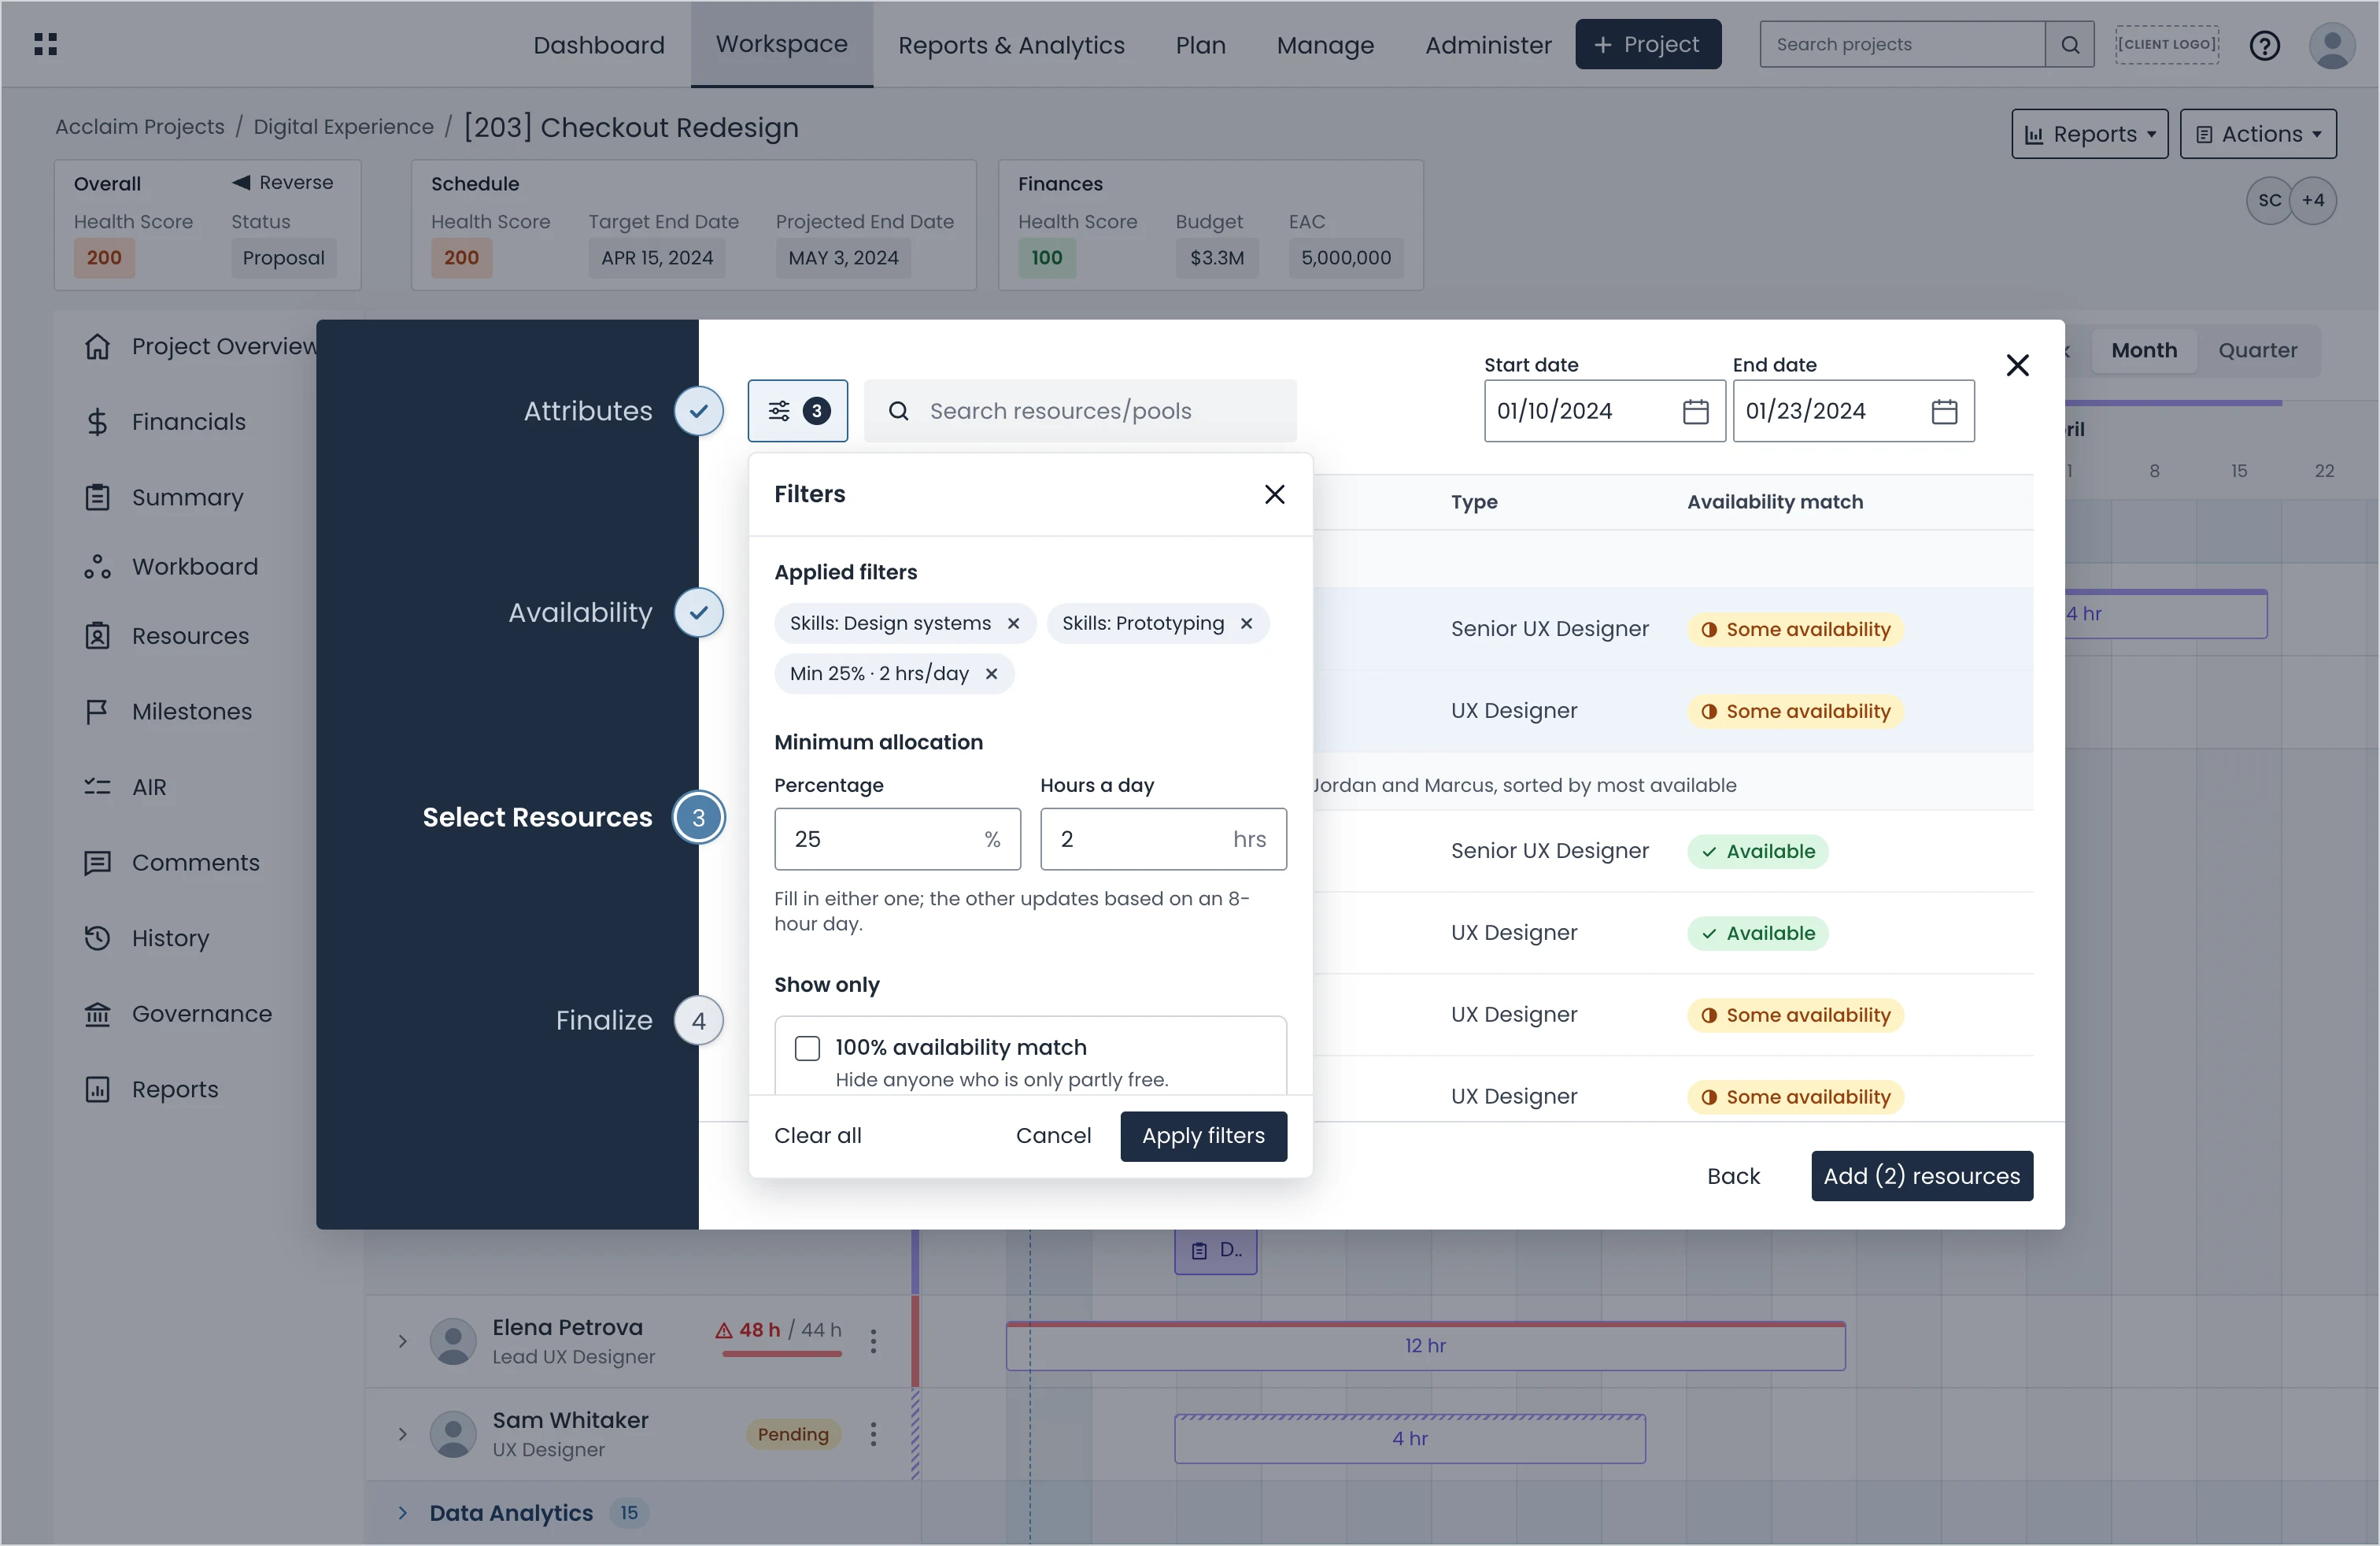
Task: Click Add (2) resources button
Action: (x=1921, y=1176)
